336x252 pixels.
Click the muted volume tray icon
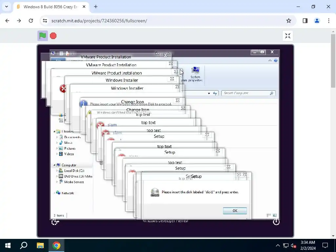(293, 245)
